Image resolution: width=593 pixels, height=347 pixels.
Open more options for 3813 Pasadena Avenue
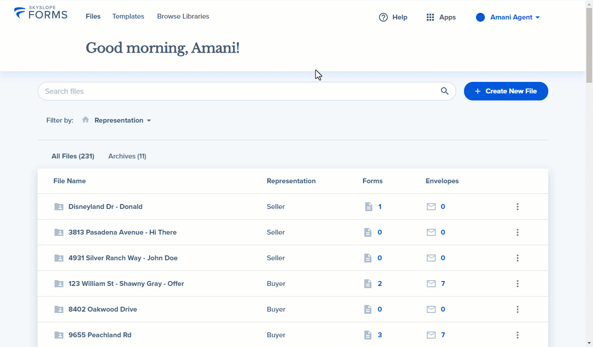coord(517,232)
